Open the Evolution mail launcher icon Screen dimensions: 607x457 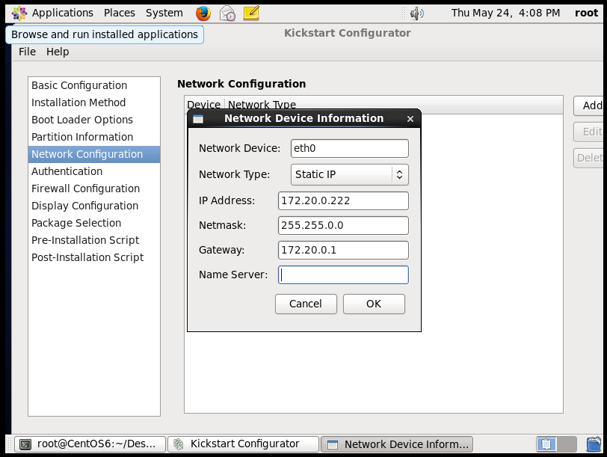coord(227,13)
